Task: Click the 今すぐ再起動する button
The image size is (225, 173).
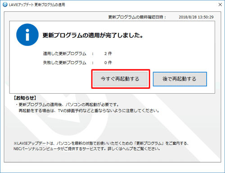Action: 121,79
